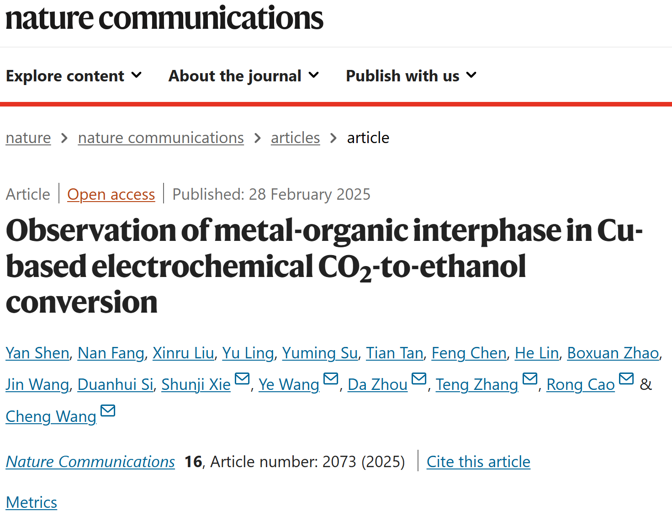The image size is (672, 522).
Task: Click the envelope icon next to Ye Wang
Action: coord(331,379)
